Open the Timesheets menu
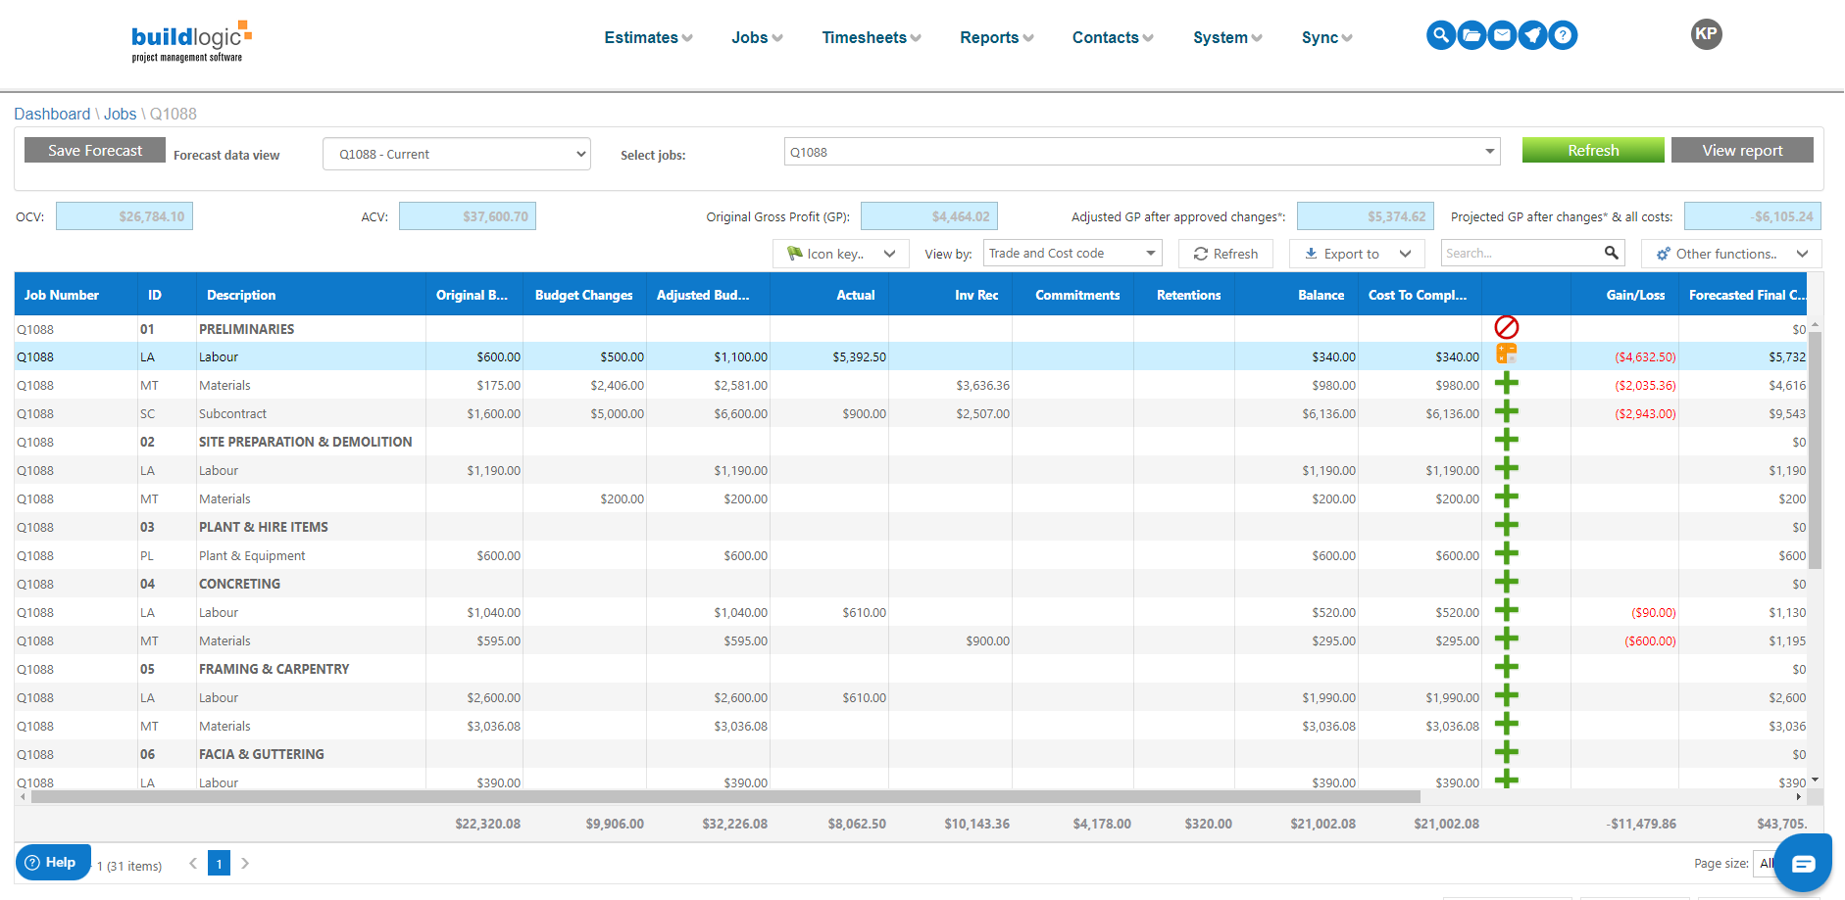 (869, 37)
